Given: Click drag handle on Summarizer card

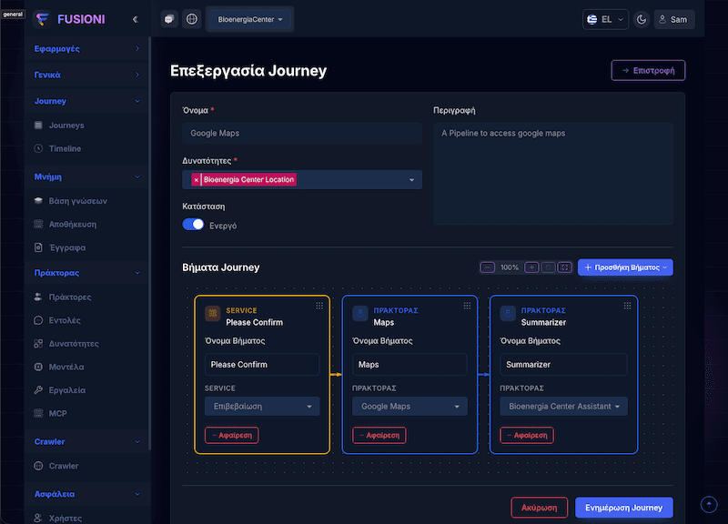Looking at the screenshot, I should (x=627, y=306).
